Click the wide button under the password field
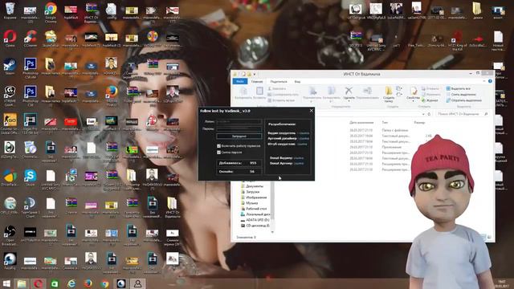The image size is (514, 289). (239, 136)
